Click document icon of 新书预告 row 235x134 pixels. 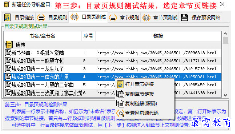click(8, 53)
